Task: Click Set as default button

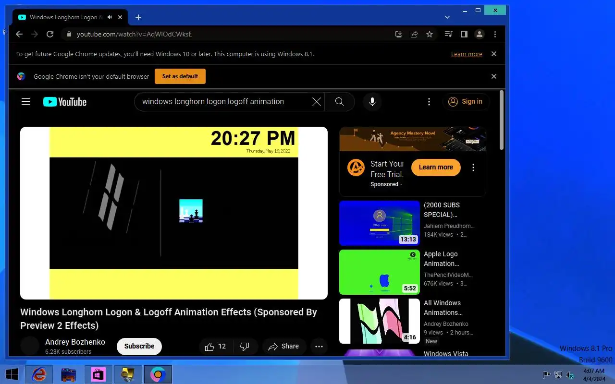Action: (x=180, y=76)
